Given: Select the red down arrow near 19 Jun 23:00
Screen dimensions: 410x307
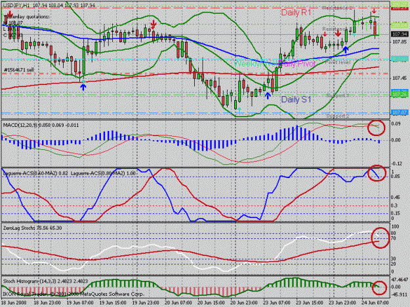Looking at the screenshot, I should tap(154, 25).
